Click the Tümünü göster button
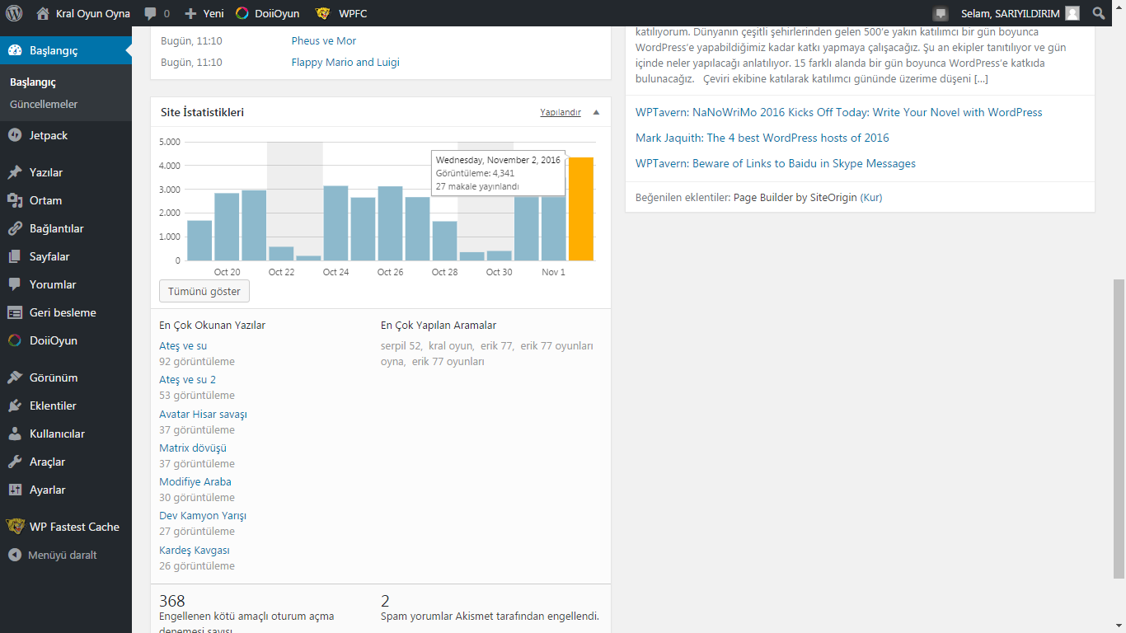The image size is (1126, 633). [x=204, y=291]
